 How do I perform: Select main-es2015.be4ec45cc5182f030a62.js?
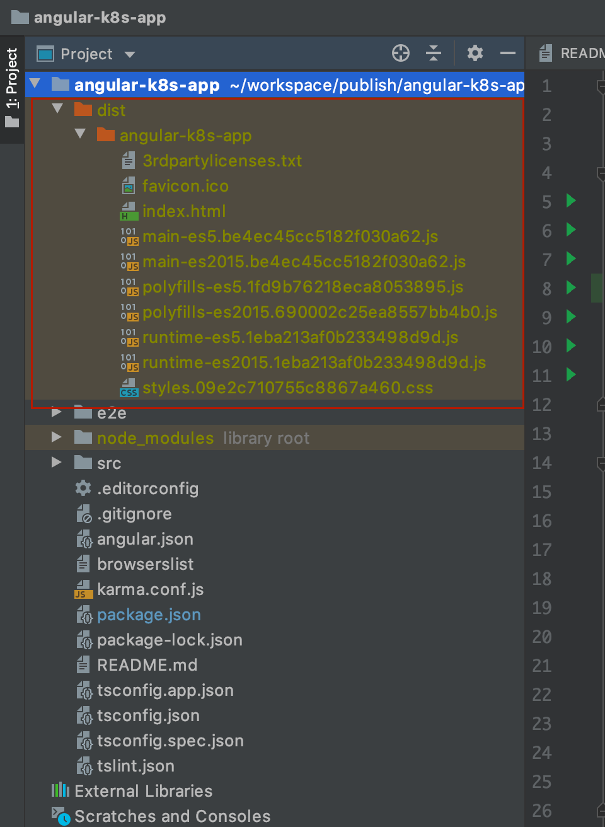point(304,262)
